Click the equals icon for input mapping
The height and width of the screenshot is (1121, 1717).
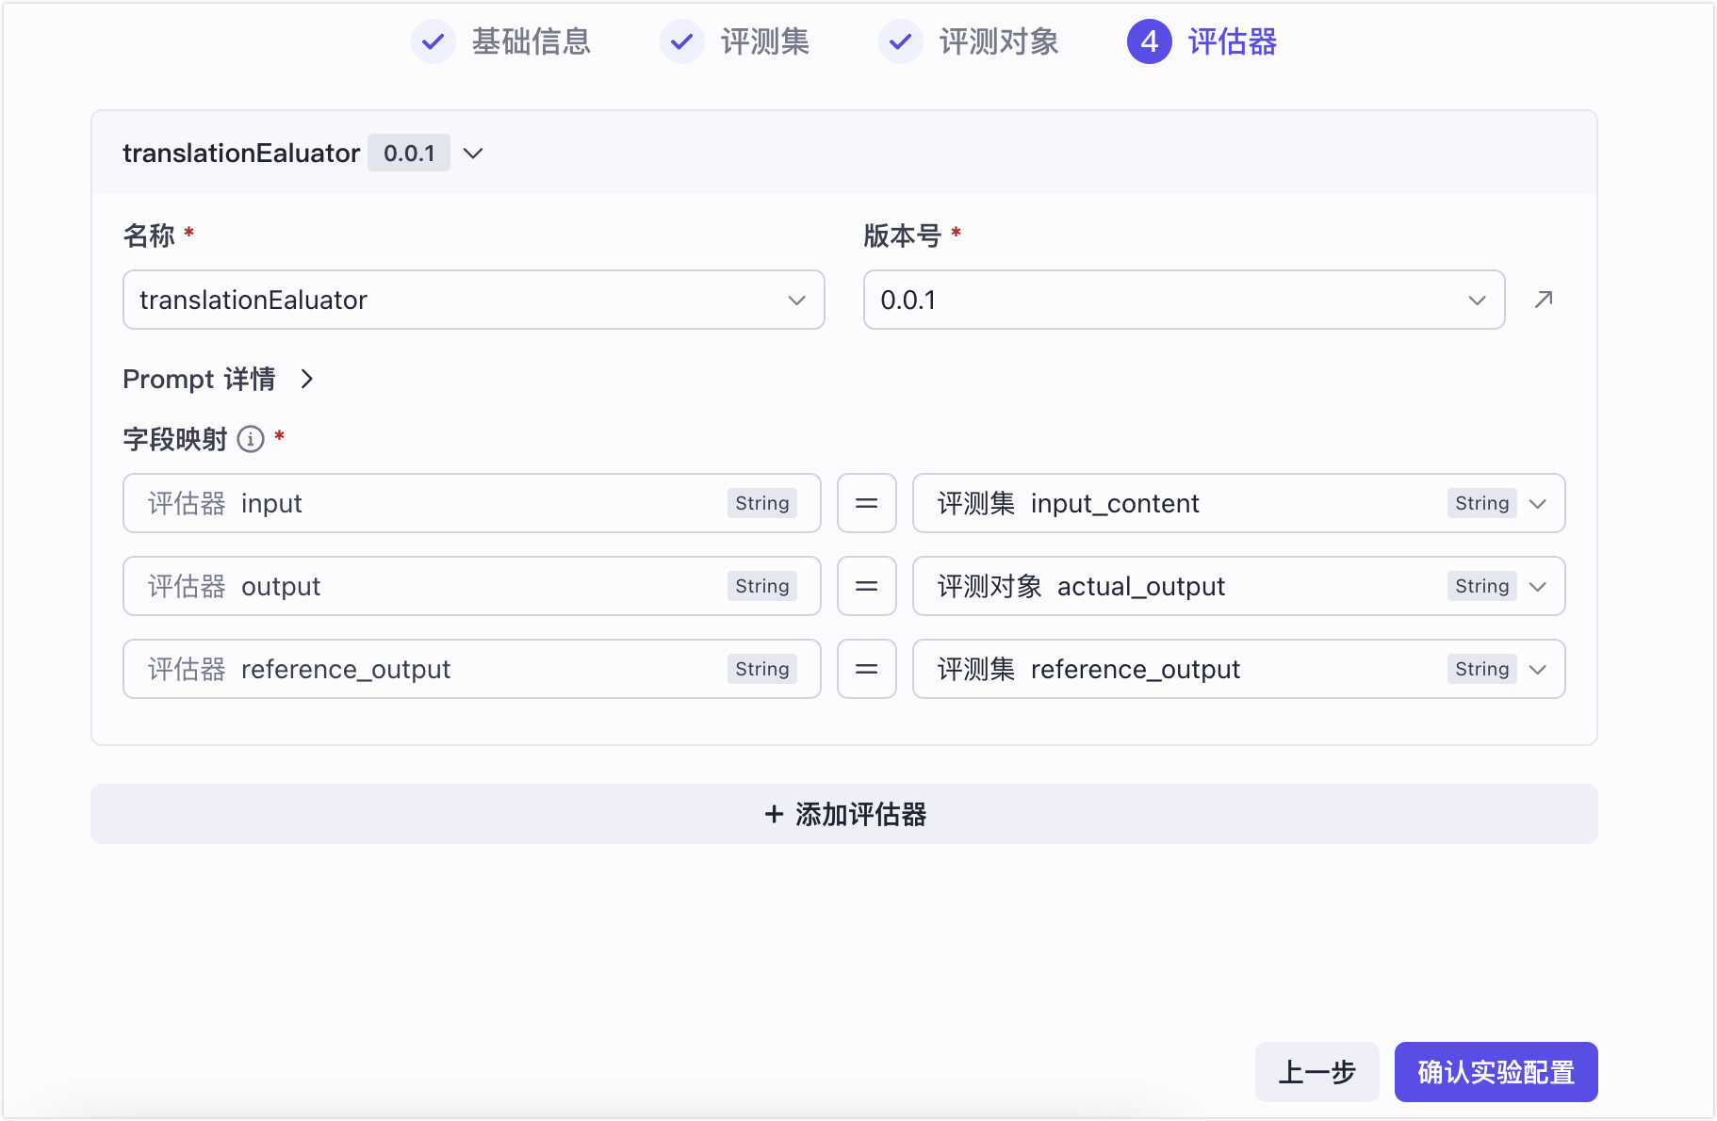tap(867, 503)
